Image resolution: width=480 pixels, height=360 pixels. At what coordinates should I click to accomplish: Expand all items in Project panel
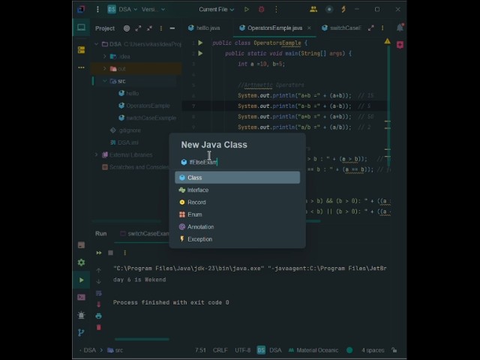tap(138, 28)
